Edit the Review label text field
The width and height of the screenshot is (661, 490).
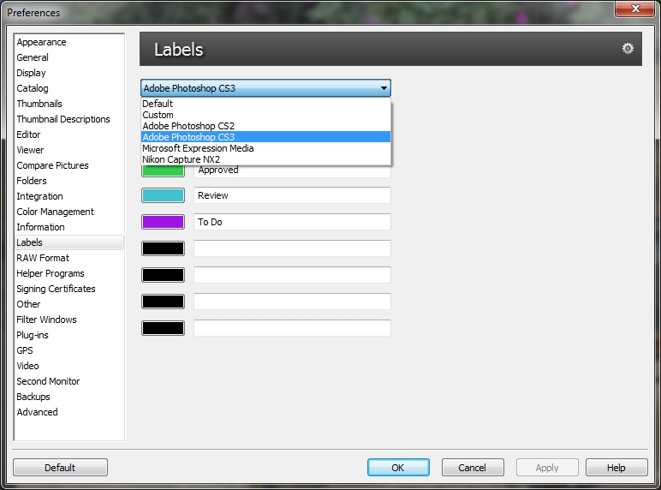(x=292, y=195)
